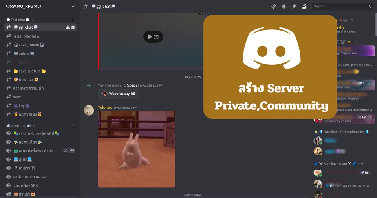
Task: Collapse the Text chat category
Action: pyautogui.click(x=20, y=20)
